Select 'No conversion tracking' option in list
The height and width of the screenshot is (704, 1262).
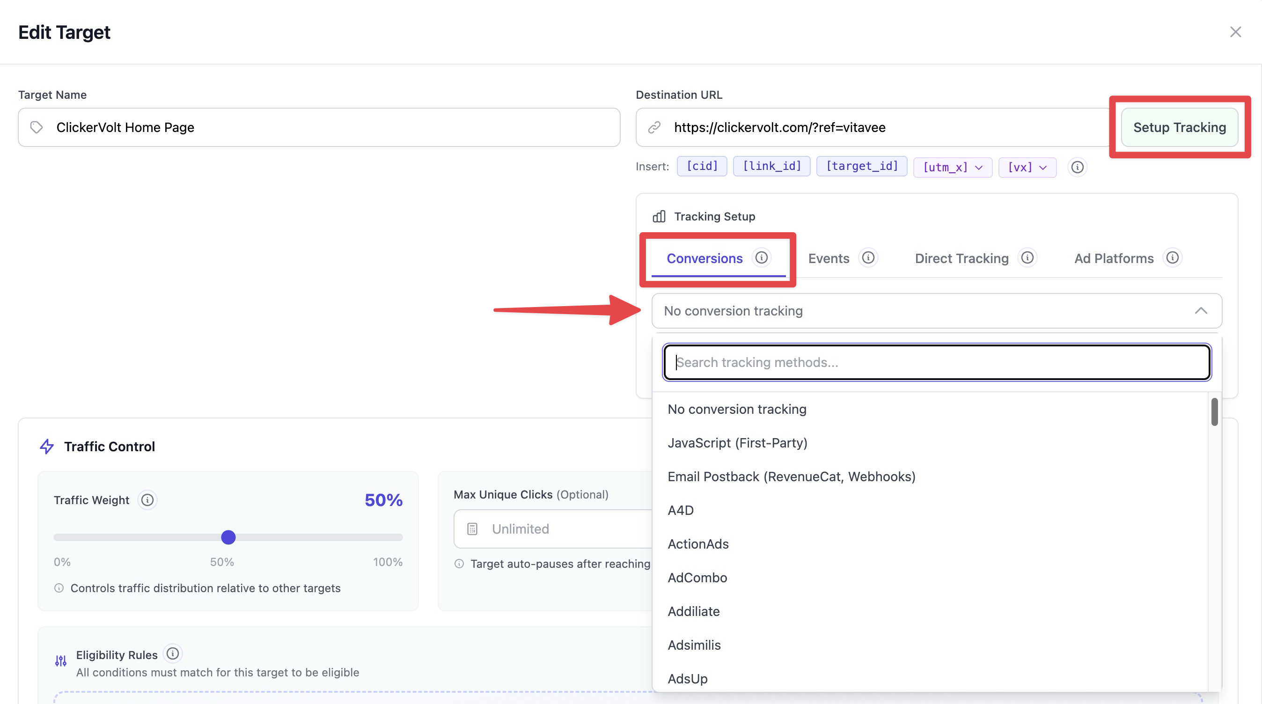pos(930,409)
